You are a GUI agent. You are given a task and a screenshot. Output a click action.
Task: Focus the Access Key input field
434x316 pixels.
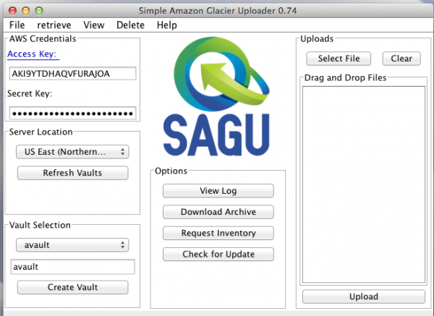click(73, 74)
